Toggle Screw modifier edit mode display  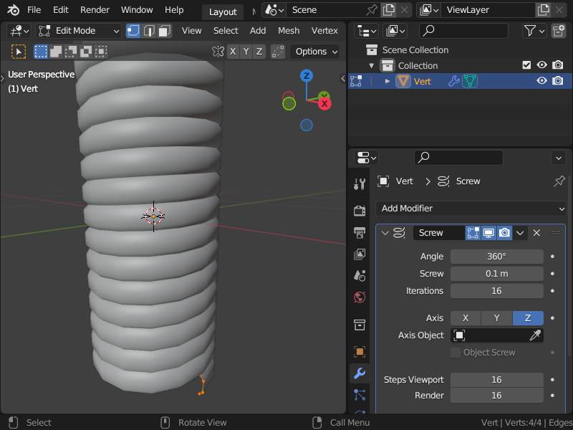(473, 233)
